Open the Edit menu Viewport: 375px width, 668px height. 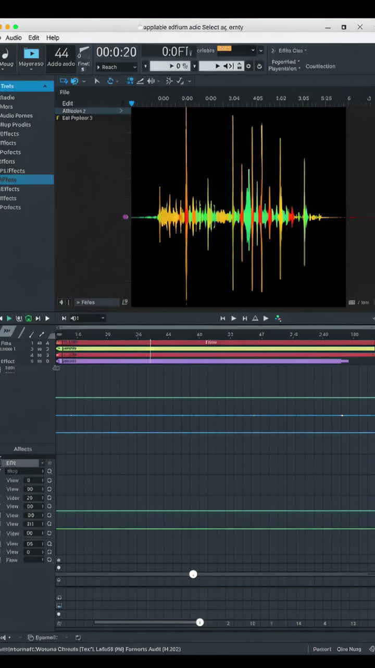click(34, 38)
